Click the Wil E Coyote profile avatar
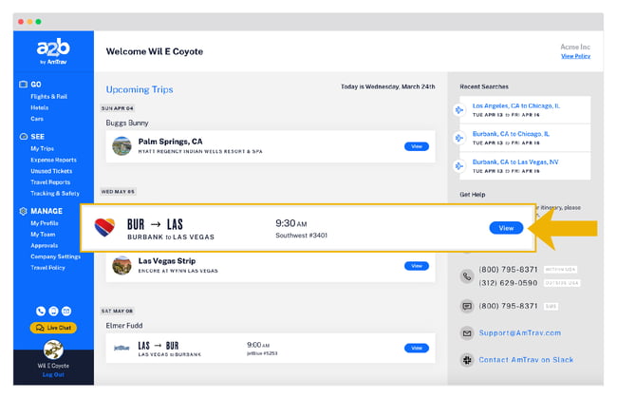Viewport: 617px width, 398px height. (53, 349)
